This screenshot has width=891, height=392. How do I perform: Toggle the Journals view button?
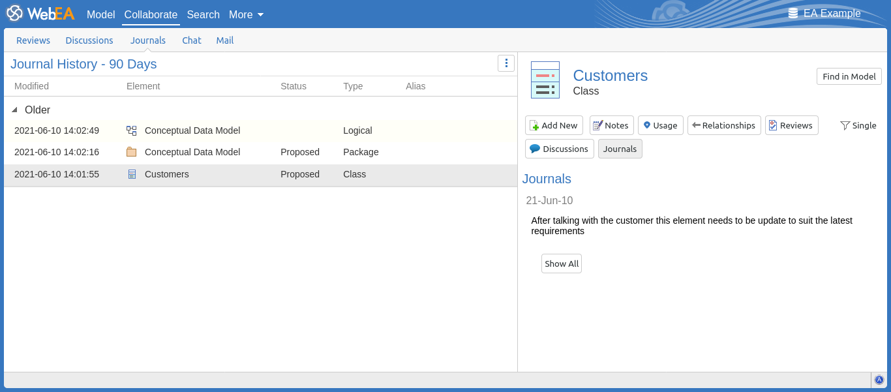coord(620,149)
